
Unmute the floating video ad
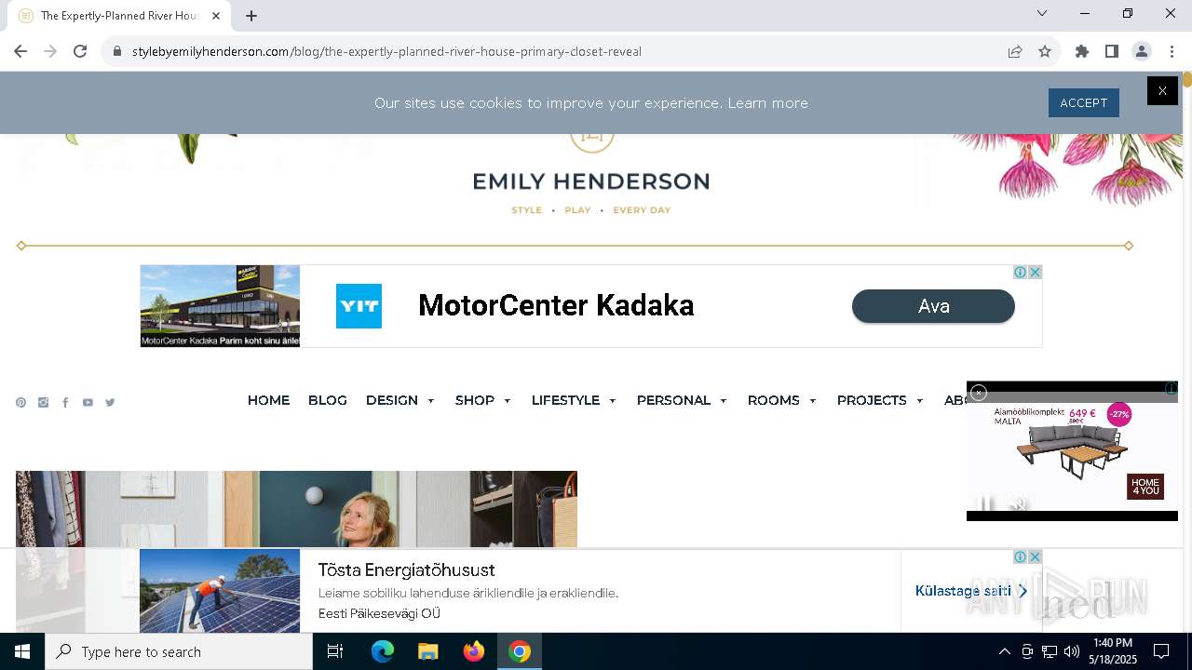pyautogui.click(x=1019, y=504)
